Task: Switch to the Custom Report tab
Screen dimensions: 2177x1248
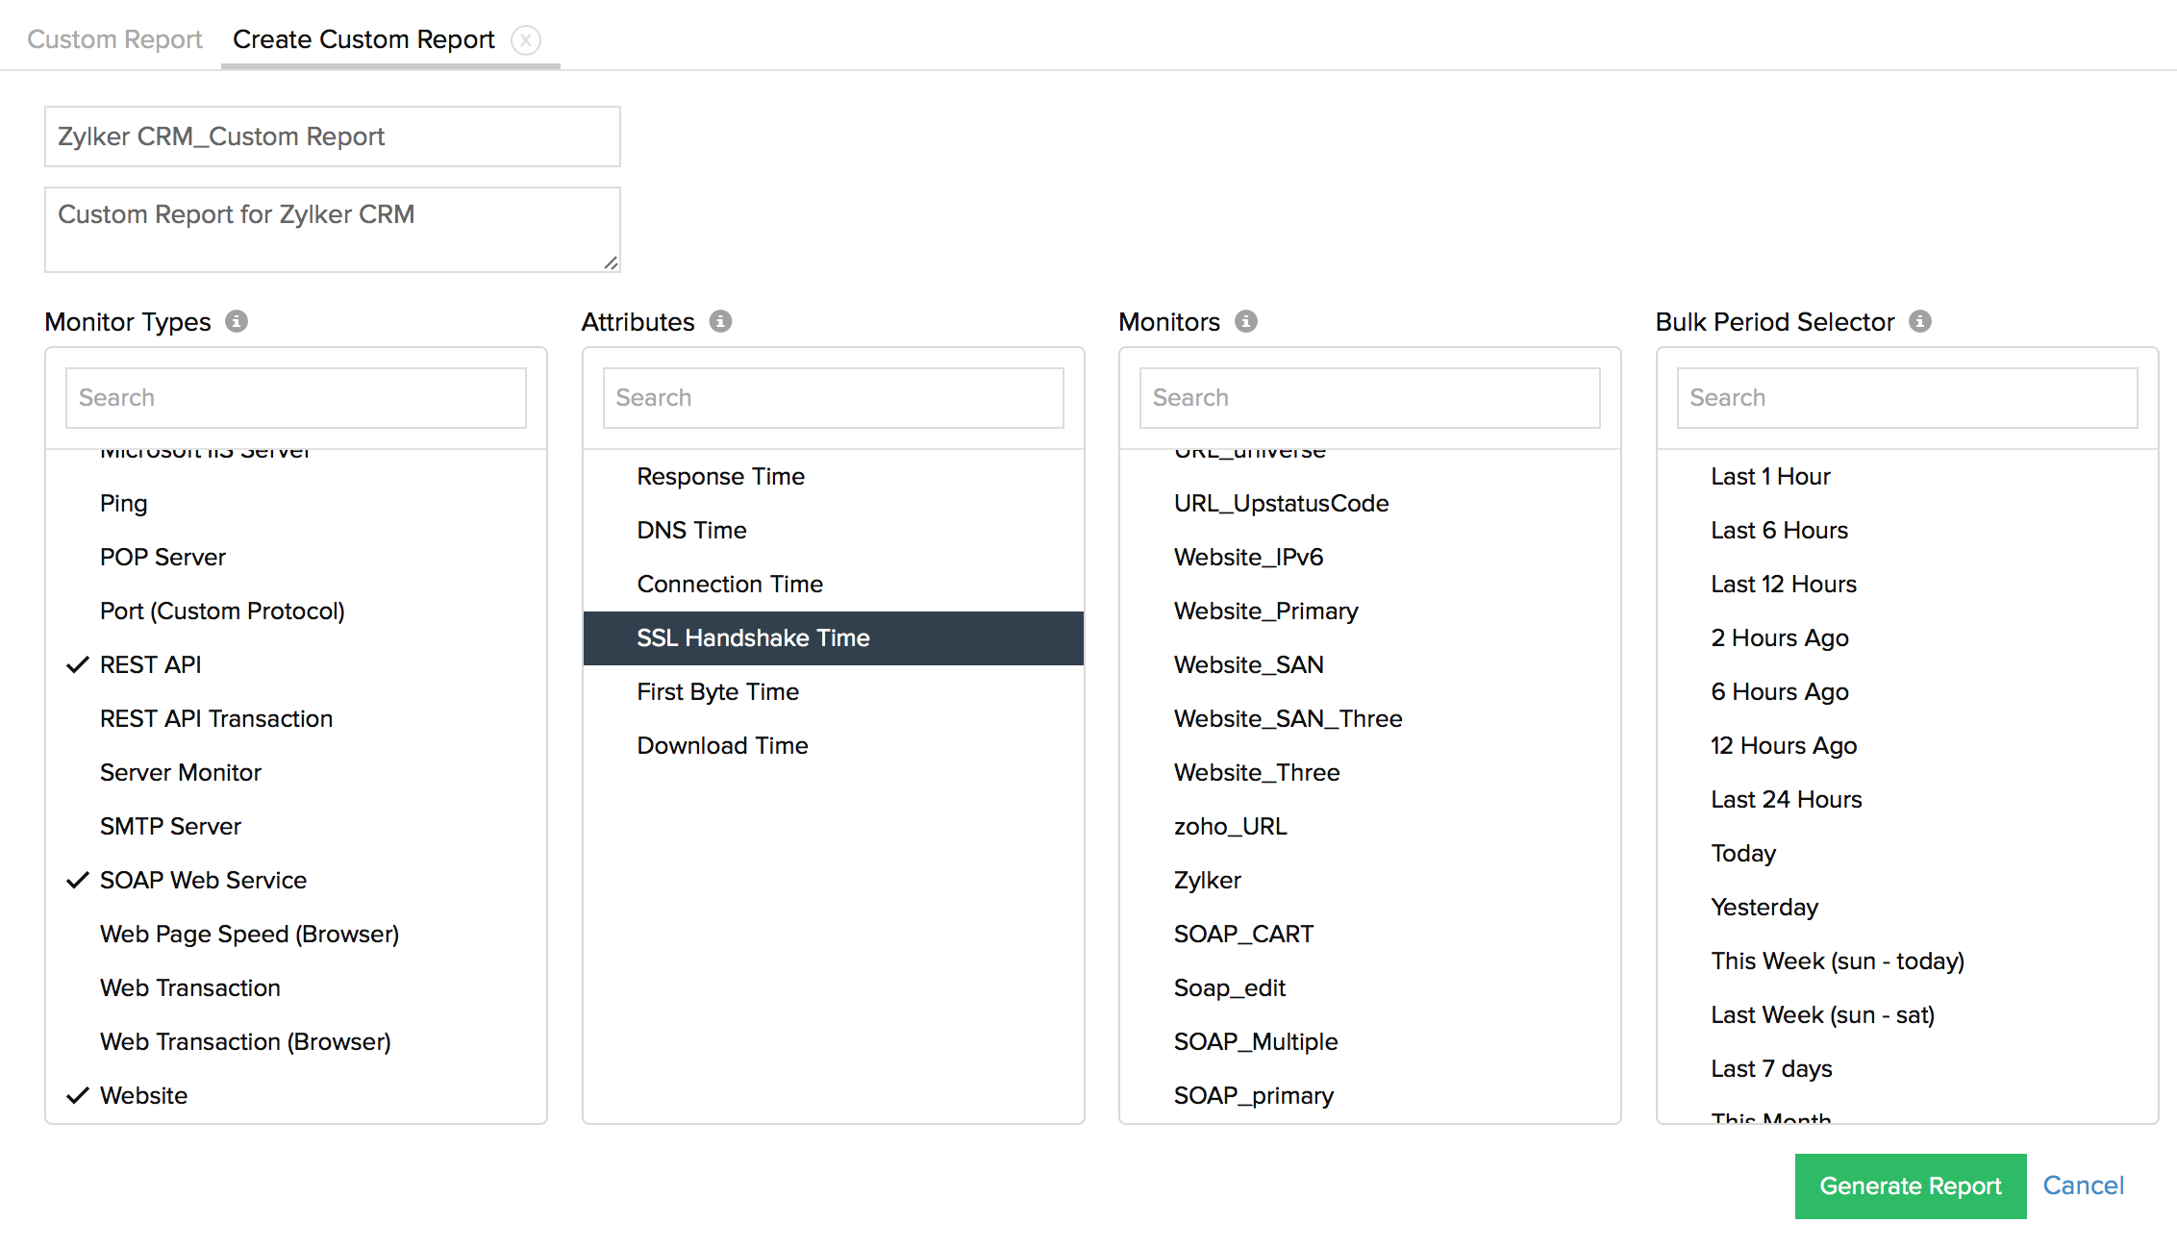Action: click(x=114, y=39)
